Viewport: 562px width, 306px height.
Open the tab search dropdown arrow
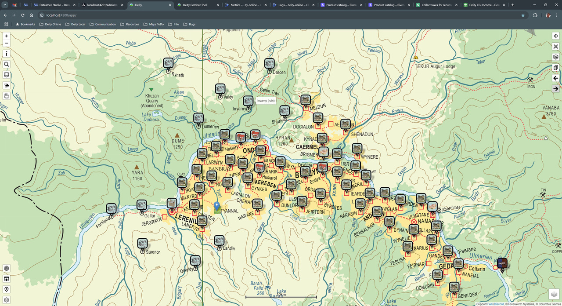click(x=5, y=5)
